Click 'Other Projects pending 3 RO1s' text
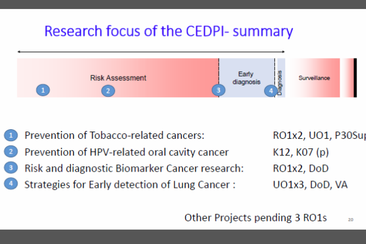Viewport: 366px width, 244px height. [255, 218]
